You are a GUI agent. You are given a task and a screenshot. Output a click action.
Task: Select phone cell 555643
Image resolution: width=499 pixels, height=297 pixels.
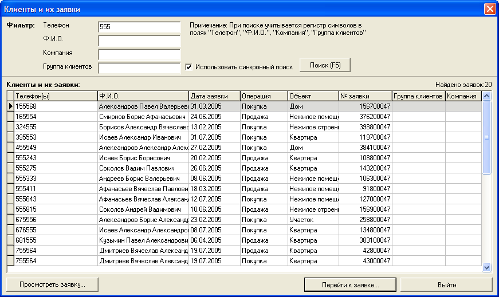point(56,199)
